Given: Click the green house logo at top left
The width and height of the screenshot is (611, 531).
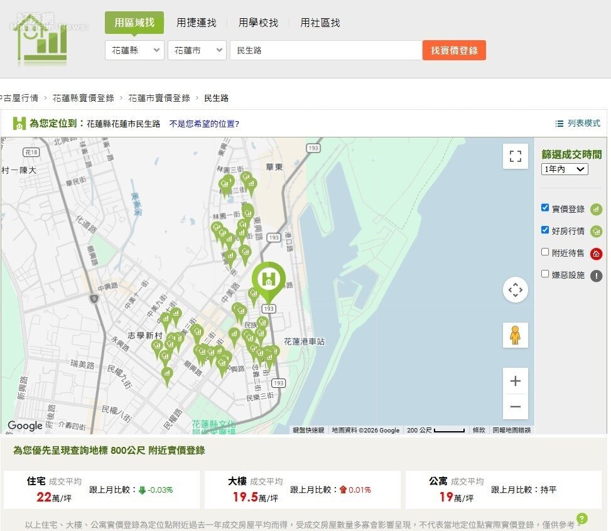Looking at the screenshot, I should [x=41, y=39].
